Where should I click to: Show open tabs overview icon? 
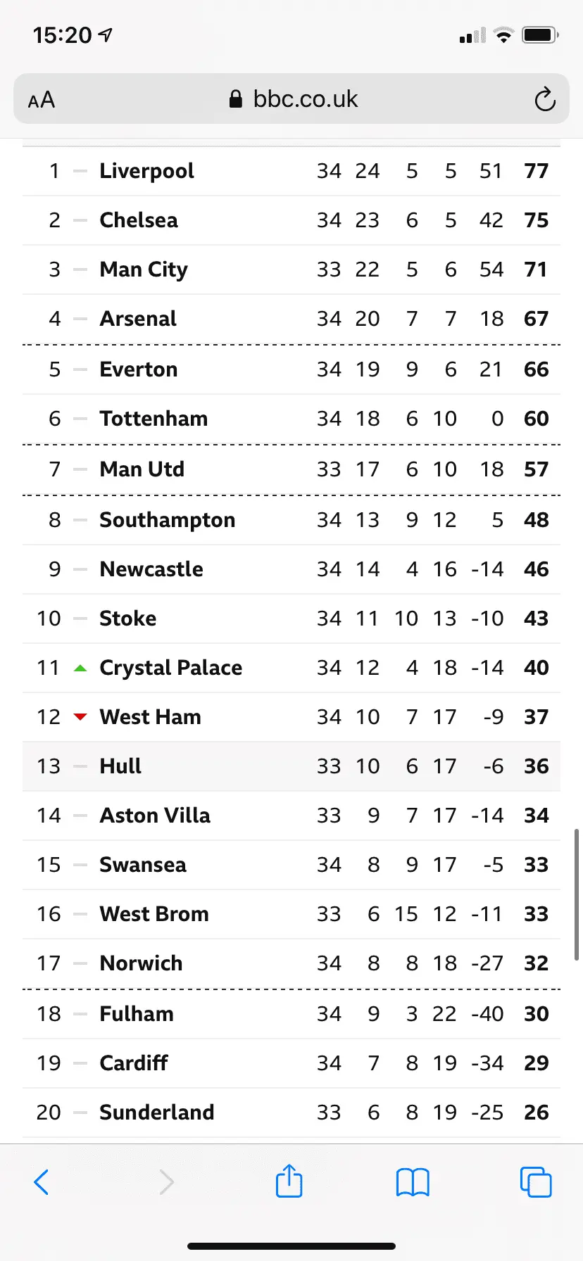point(536,1182)
